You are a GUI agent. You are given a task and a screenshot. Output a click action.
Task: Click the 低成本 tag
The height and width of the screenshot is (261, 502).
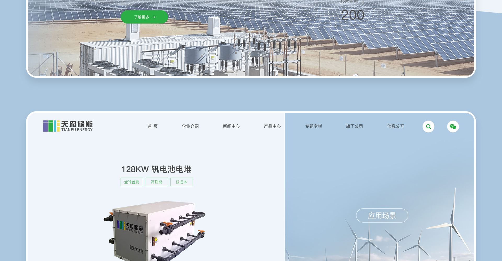click(x=181, y=182)
